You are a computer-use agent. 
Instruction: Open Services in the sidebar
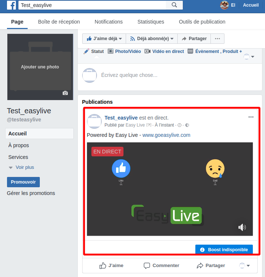18,157
